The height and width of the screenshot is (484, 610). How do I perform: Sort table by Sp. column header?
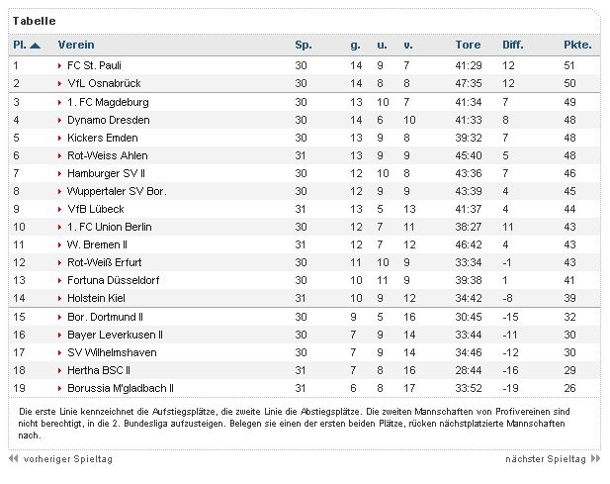[304, 45]
